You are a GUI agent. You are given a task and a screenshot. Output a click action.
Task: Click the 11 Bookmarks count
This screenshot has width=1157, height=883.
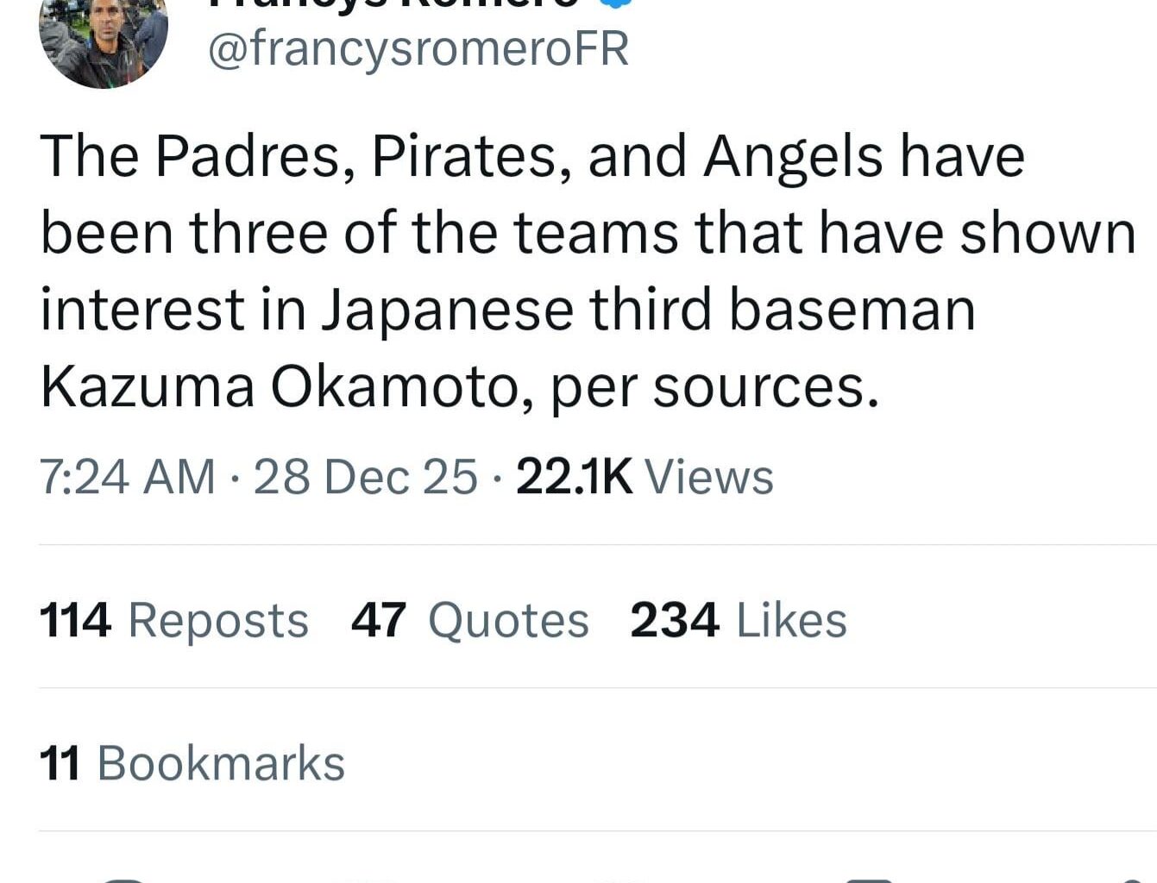point(192,761)
